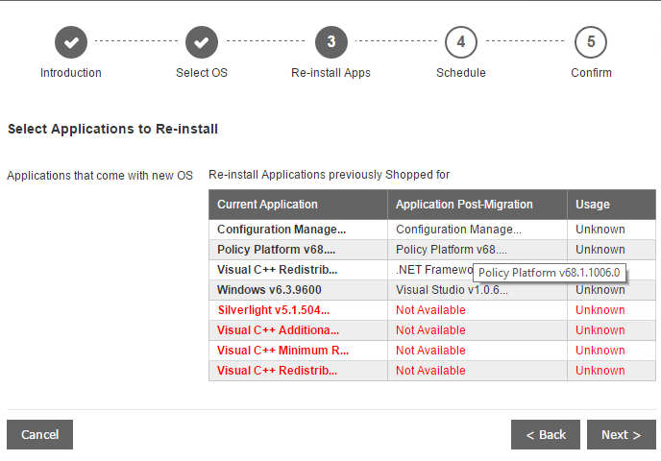Go back with the Back button
Screen dimensions: 661x461
pyautogui.click(x=545, y=435)
